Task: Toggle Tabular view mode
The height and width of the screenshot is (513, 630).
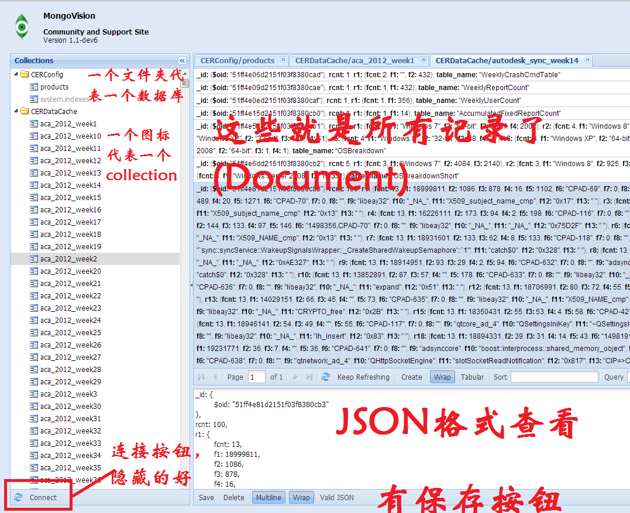Action: click(472, 377)
